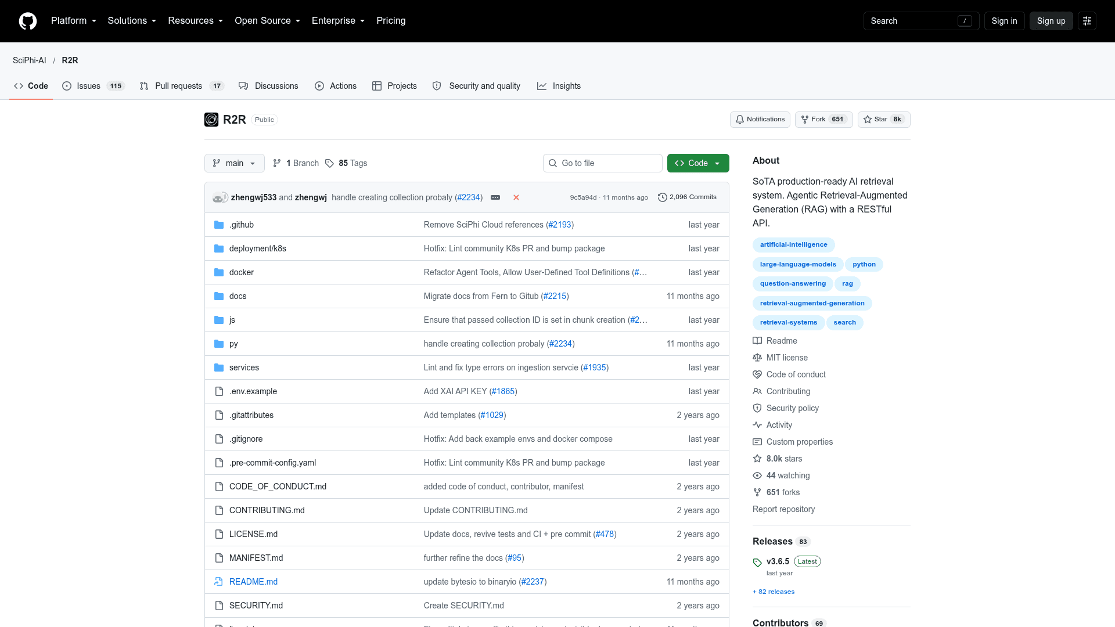Click the .env.example file icon

(x=219, y=391)
